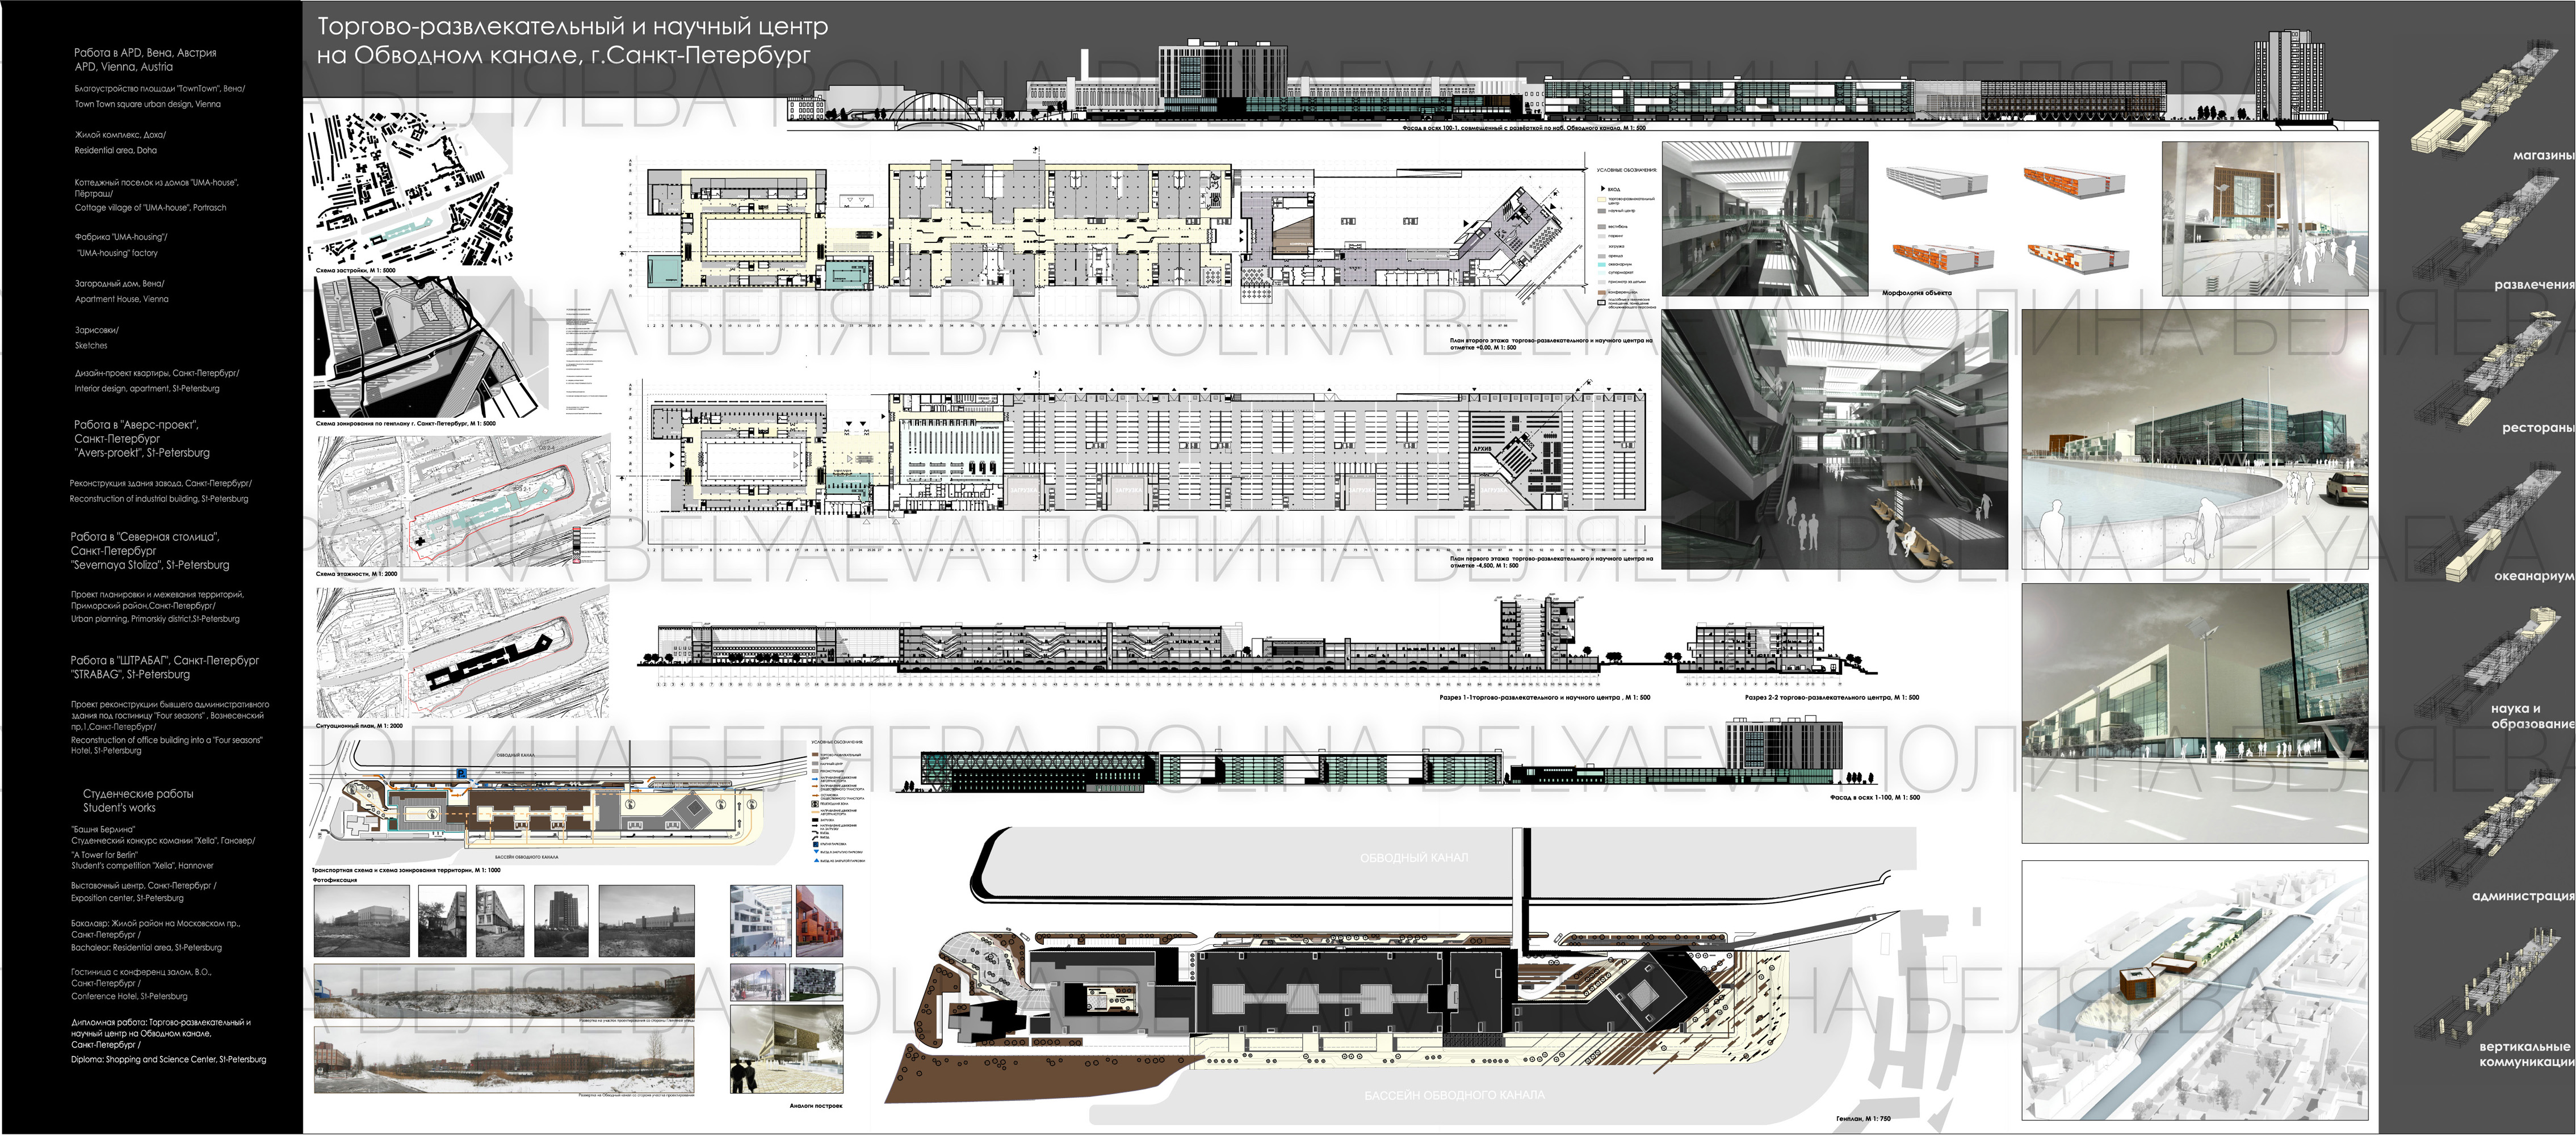Open 'Sketches' entry in left sidebar
This screenshot has height=1135, width=2576.
(x=91, y=345)
